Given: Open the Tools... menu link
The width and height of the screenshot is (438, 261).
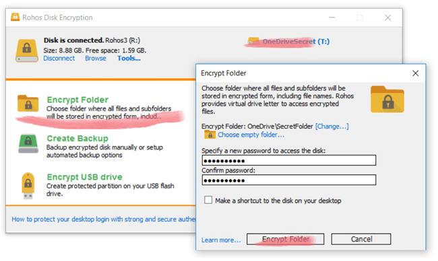Looking at the screenshot, I should 129,59.
